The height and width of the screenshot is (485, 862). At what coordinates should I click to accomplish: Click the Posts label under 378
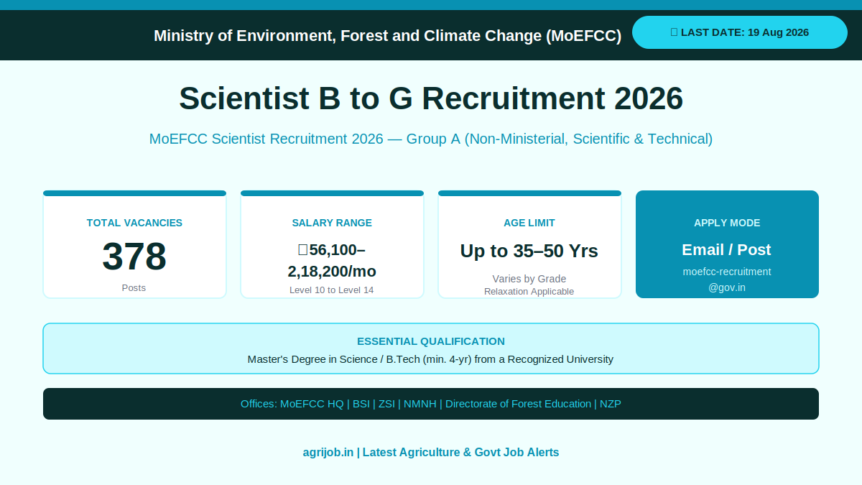point(134,287)
